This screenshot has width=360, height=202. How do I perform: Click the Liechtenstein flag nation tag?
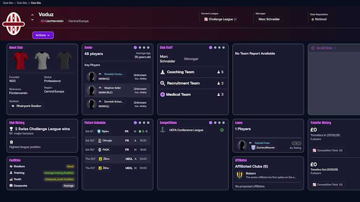[x=52, y=21]
